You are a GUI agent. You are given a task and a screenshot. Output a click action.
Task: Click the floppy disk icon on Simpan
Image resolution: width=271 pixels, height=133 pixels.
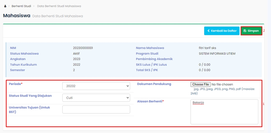[x=245, y=31]
